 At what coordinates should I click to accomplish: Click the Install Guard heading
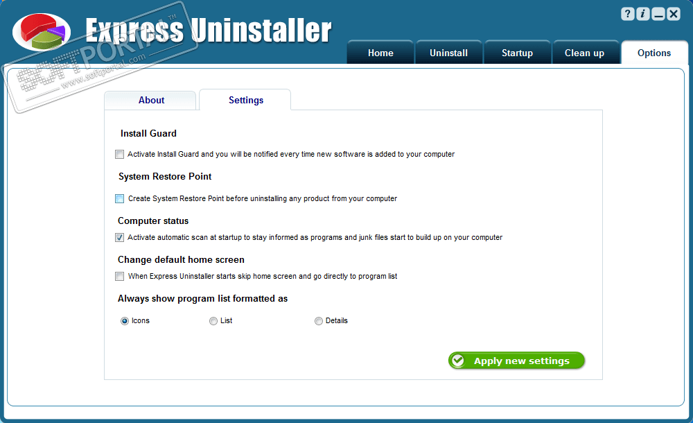(148, 133)
